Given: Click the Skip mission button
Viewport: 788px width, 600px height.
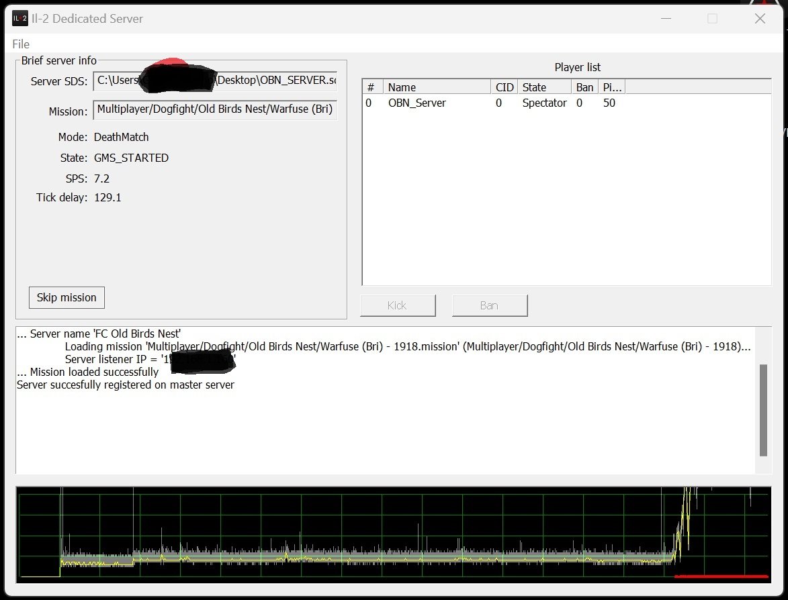Looking at the screenshot, I should click(67, 298).
